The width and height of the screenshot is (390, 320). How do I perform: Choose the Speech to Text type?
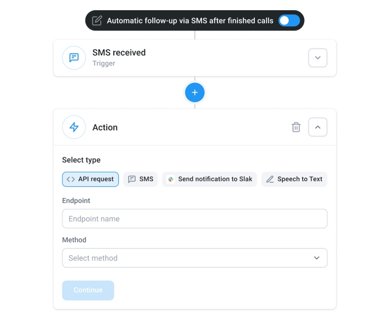(x=294, y=179)
